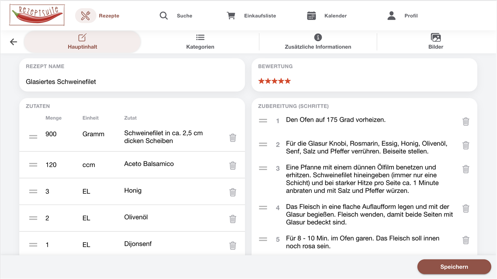Delete step 3 about the Pfanne
The image size is (497, 279).
466,169
